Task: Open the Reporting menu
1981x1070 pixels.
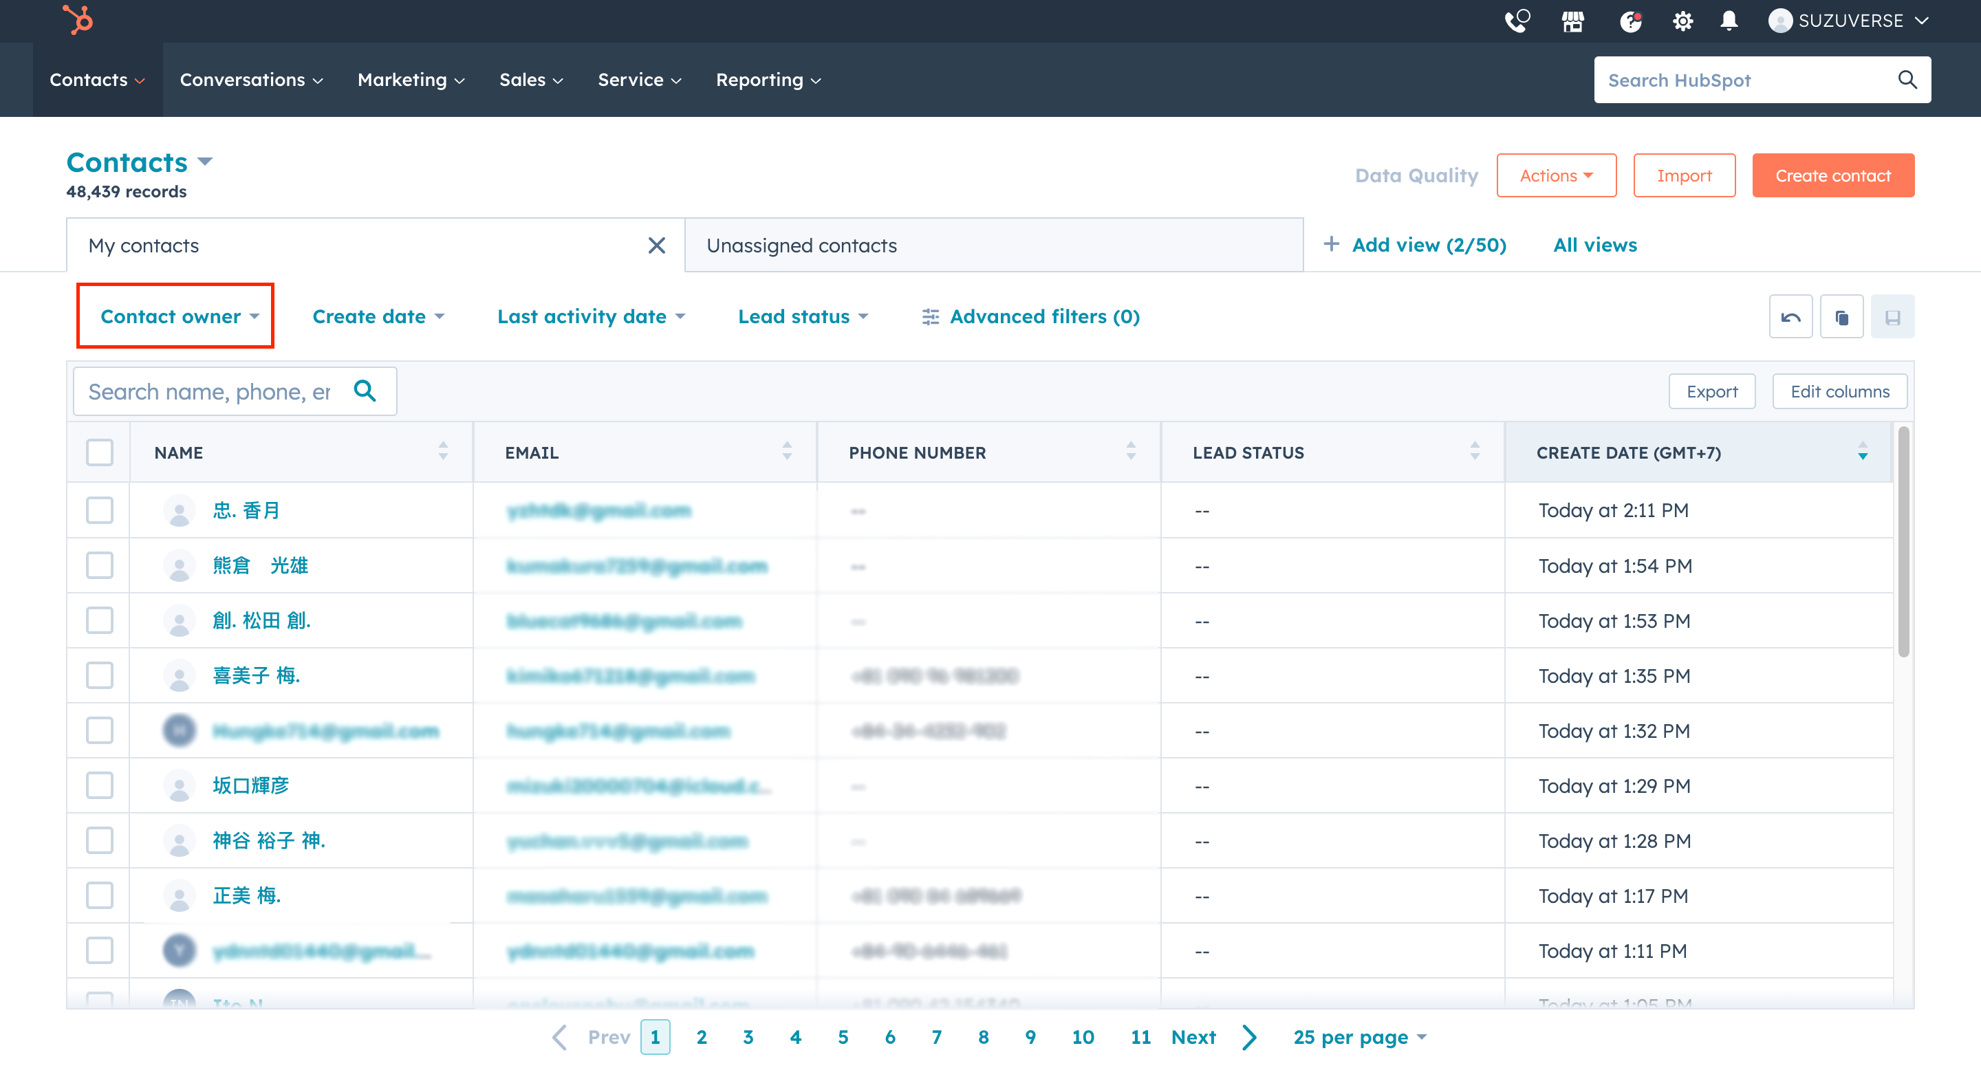Action: point(768,80)
